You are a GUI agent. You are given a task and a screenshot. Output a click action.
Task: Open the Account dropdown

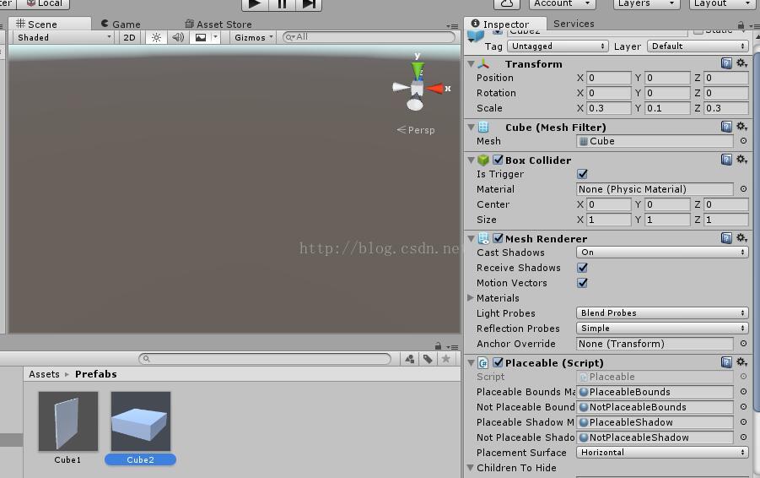point(562,4)
